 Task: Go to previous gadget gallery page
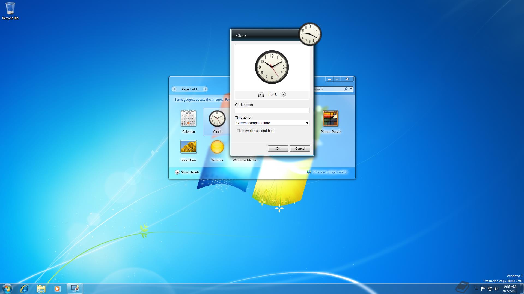[174, 89]
